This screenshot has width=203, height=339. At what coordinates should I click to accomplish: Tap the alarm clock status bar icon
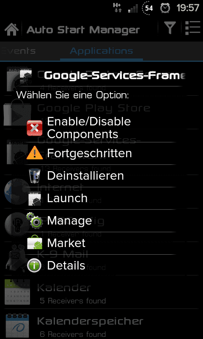[165, 8]
